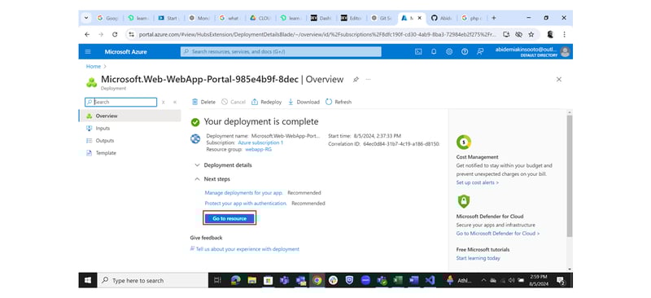Open the Windows Start menu
This screenshot has width=651, height=298.
pos(88,281)
